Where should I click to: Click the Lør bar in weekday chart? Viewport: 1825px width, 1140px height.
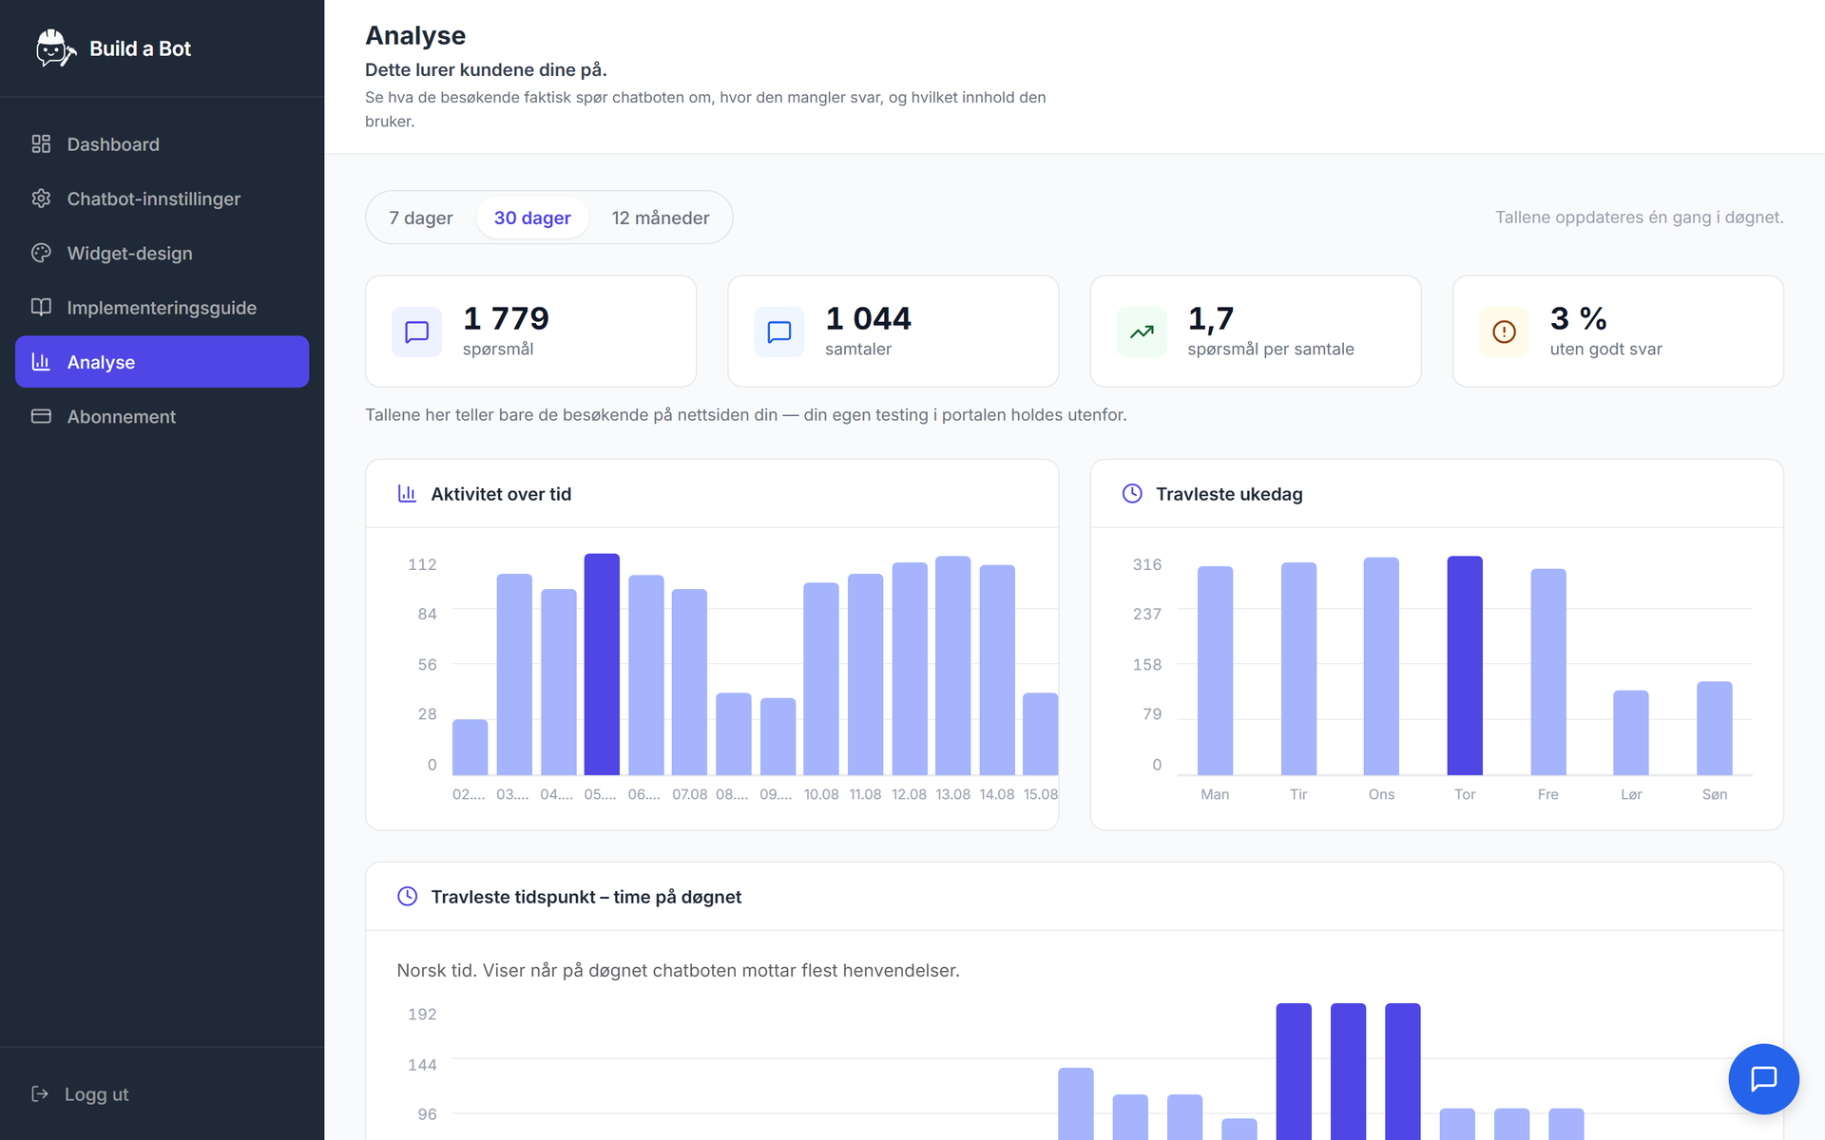1631,732
